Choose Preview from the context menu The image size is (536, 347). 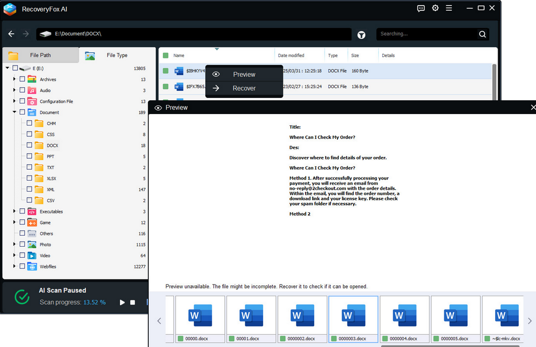pos(244,74)
